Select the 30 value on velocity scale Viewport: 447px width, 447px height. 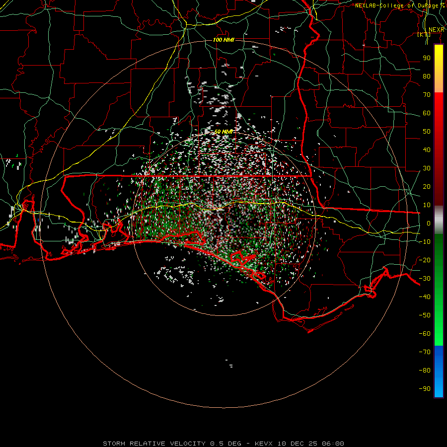click(427, 168)
